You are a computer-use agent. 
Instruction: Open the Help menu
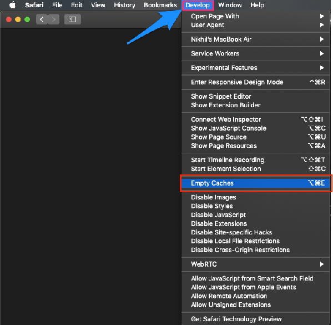(257, 5)
